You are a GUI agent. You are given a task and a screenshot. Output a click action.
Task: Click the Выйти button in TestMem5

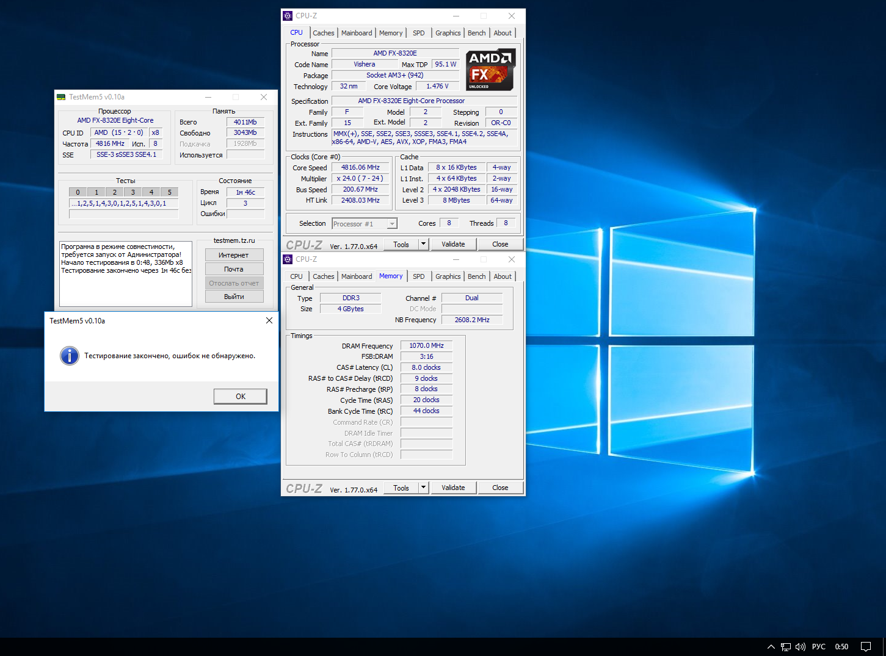[234, 297]
